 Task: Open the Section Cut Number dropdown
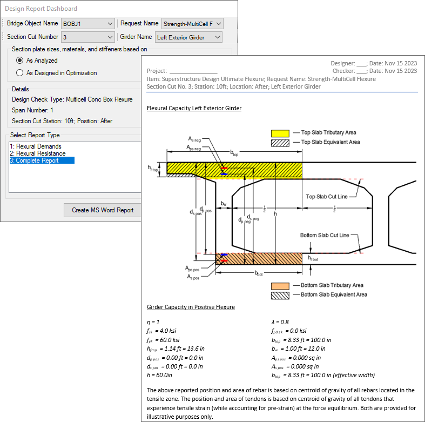coord(110,37)
